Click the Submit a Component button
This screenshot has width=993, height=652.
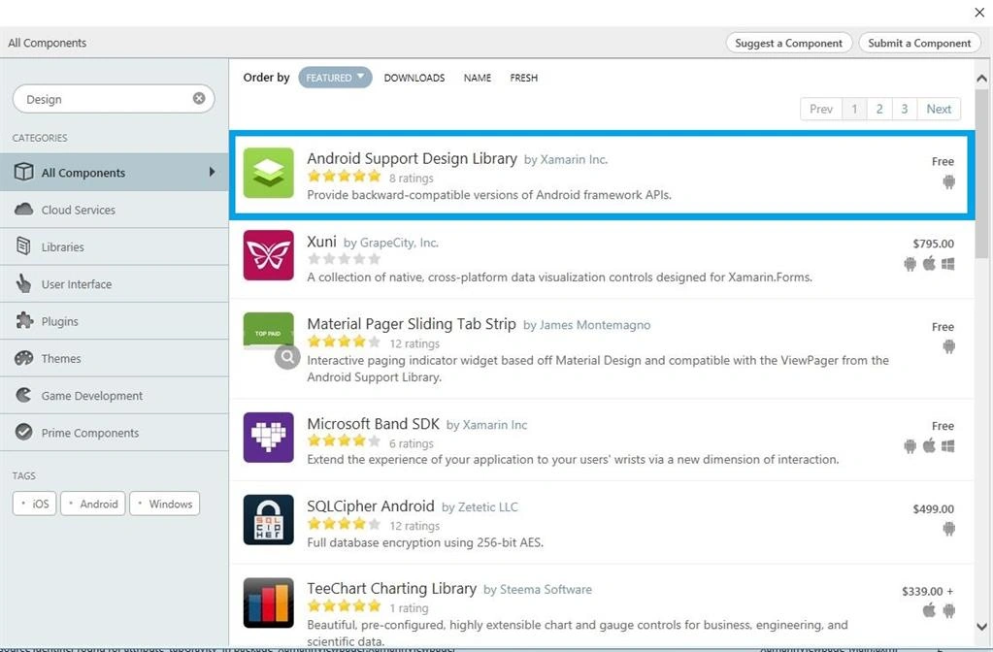pyautogui.click(x=919, y=43)
